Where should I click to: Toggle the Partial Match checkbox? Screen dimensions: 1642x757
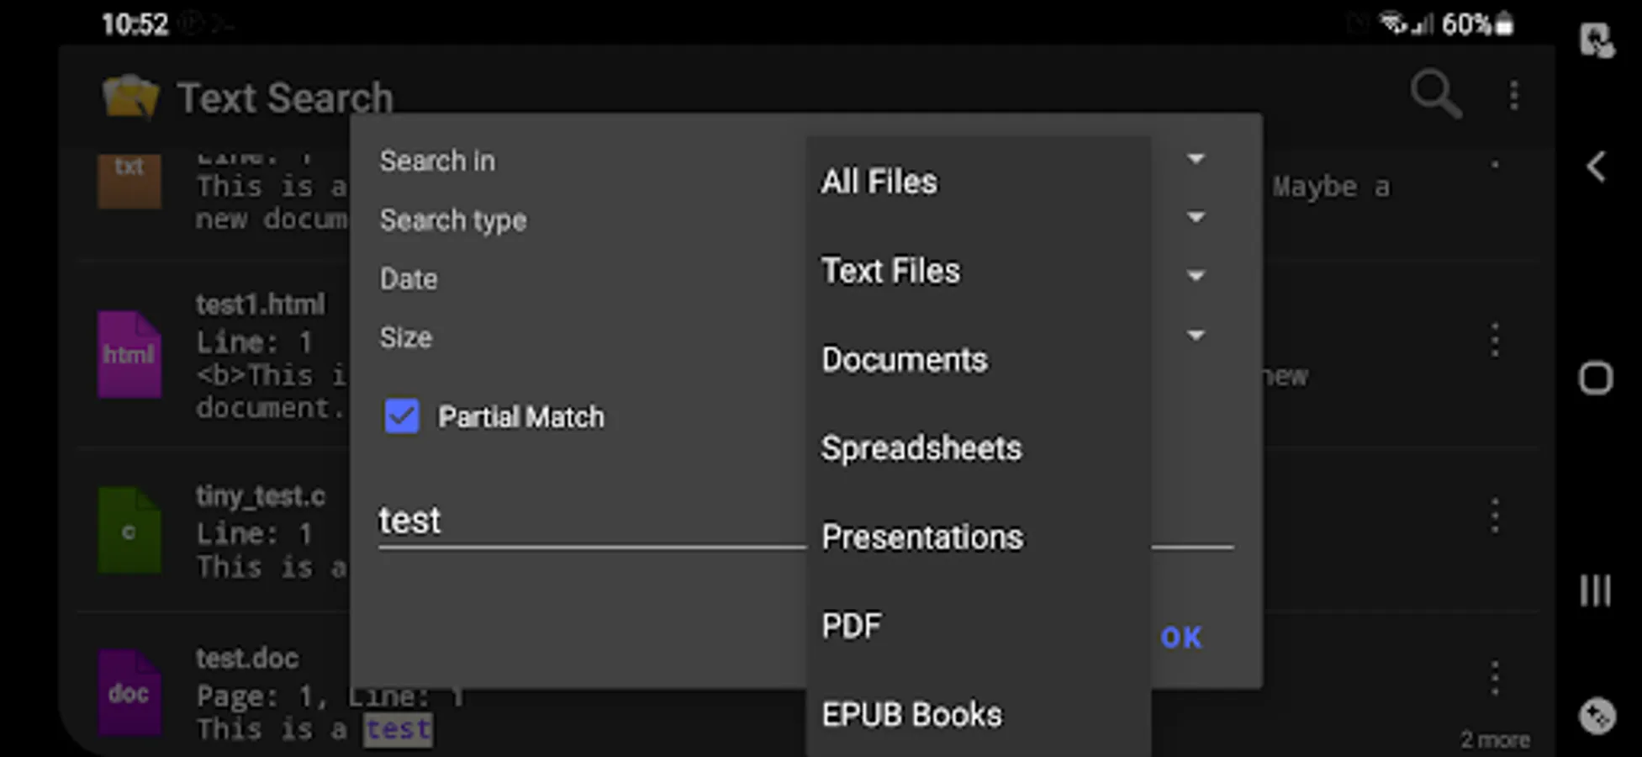(402, 416)
